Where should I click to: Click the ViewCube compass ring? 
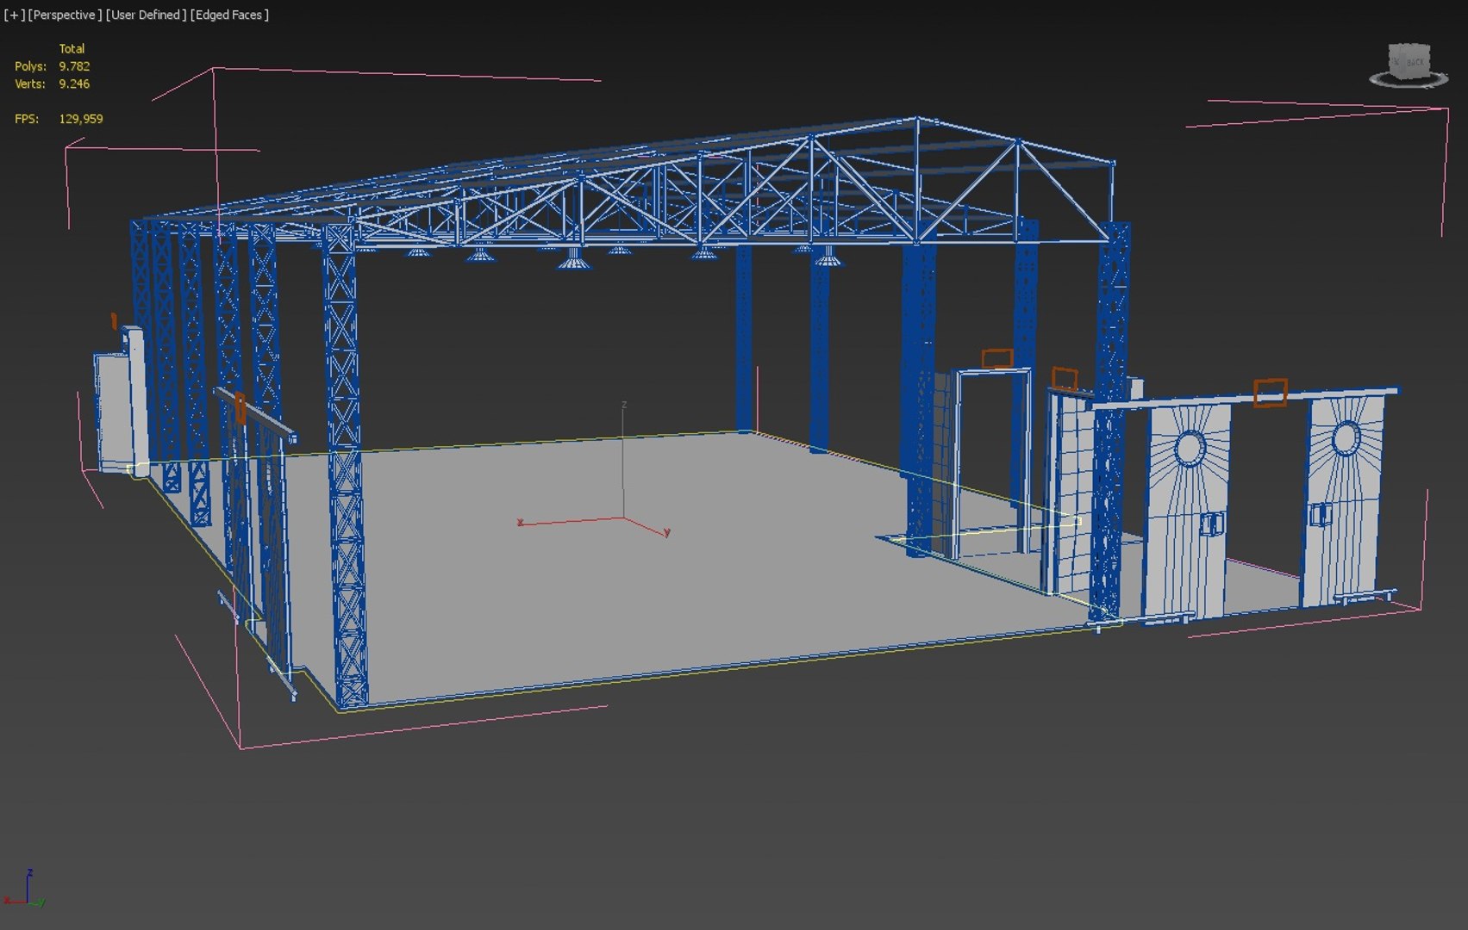1409,81
